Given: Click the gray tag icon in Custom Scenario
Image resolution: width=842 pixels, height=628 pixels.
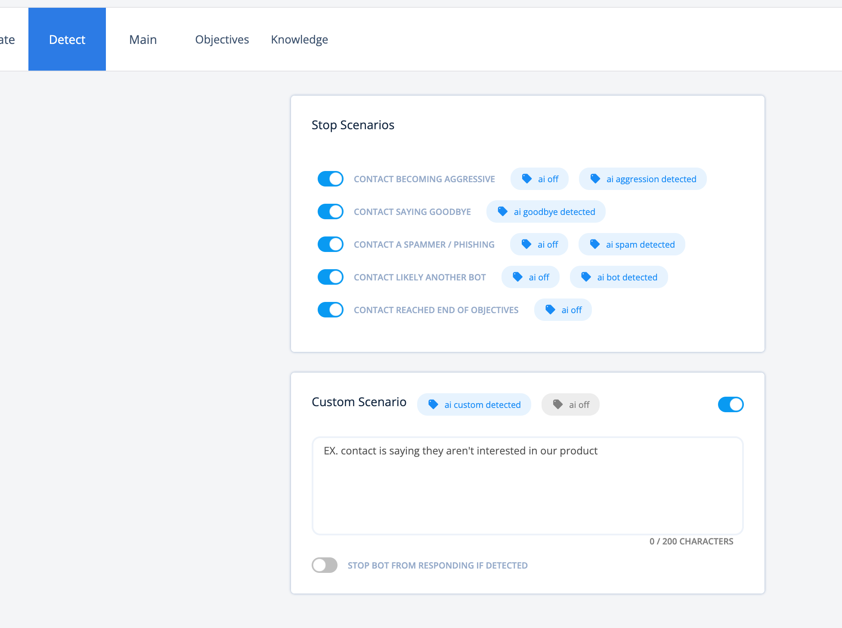Looking at the screenshot, I should pyautogui.click(x=557, y=404).
